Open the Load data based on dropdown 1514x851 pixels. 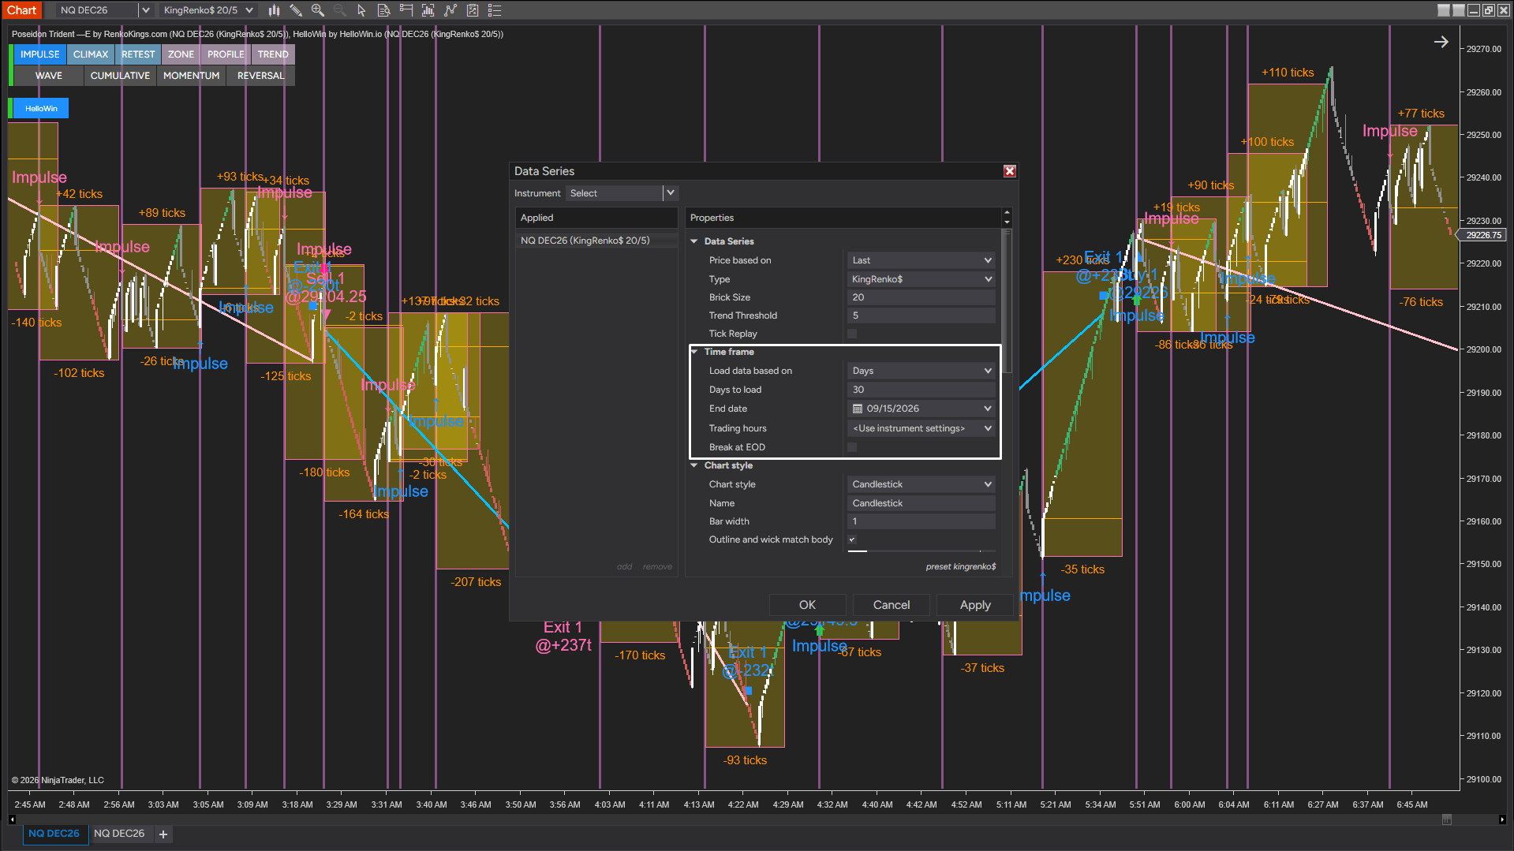pyautogui.click(x=921, y=371)
